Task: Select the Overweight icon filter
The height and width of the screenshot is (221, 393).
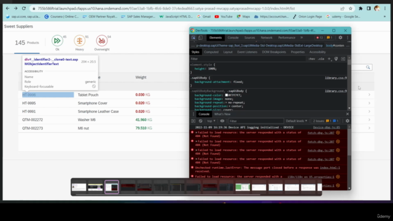Action: [x=102, y=41]
